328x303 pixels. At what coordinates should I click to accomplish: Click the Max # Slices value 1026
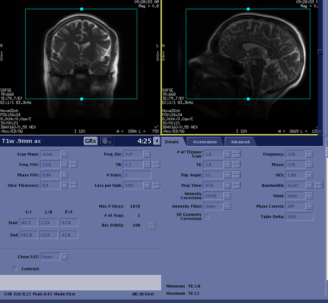pyautogui.click(x=135, y=206)
